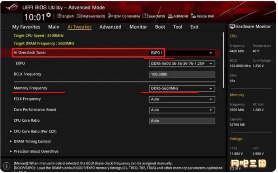Click the 44x ratio value
Screen dimensions: 278x173
(x=232, y=81)
